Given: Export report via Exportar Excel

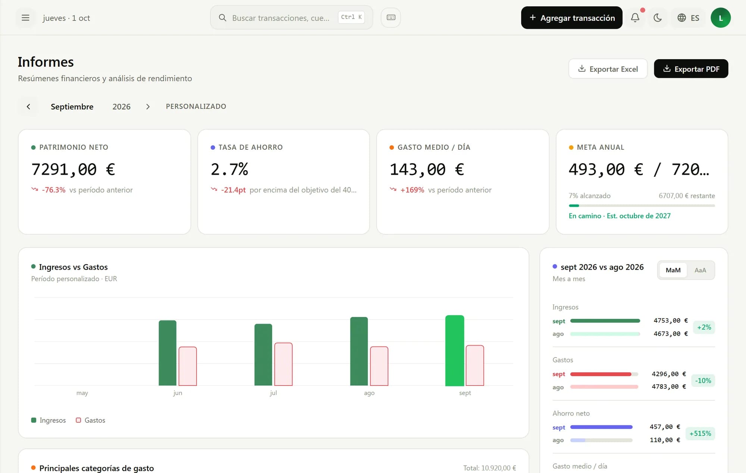Looking at the screenshot, I should (x=608, y=69).
